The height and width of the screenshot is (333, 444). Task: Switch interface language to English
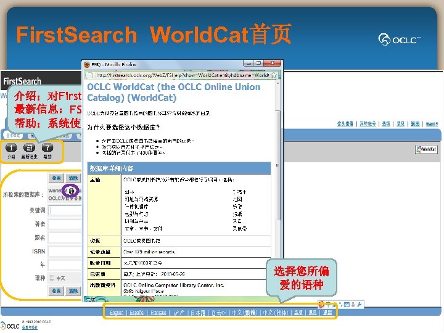(x=117, y=313)
